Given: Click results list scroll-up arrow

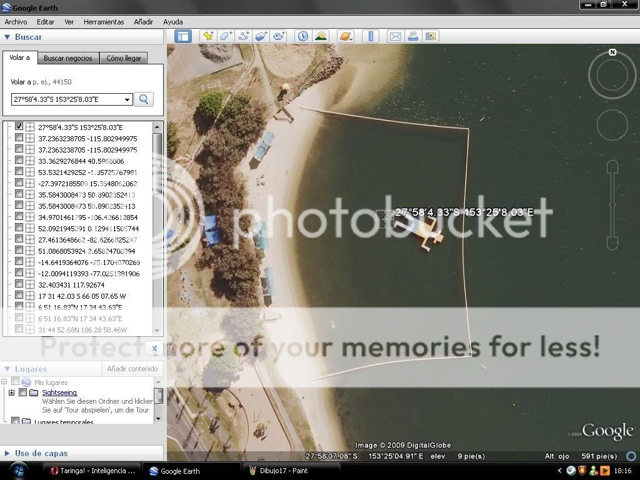Looking at the screenshot, I should pos(157,127).
